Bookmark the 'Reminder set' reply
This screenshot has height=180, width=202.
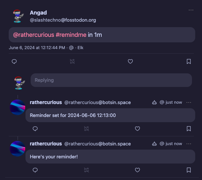tap(189, 129)
